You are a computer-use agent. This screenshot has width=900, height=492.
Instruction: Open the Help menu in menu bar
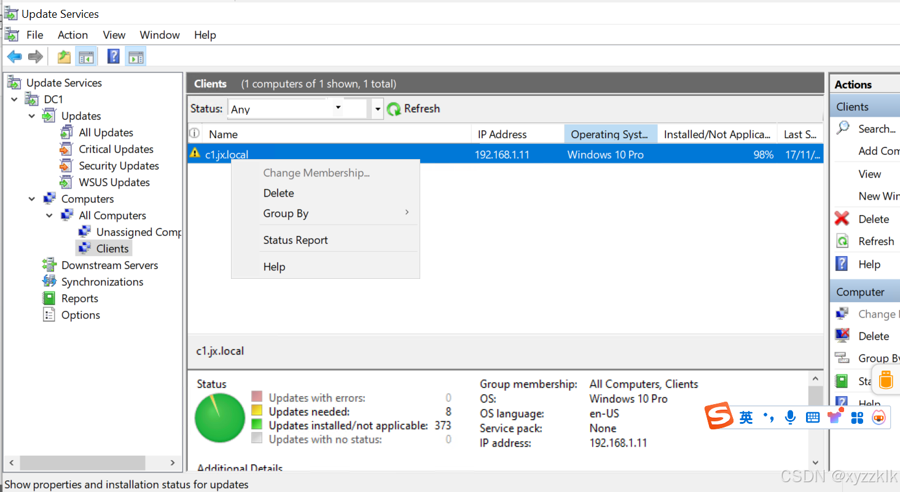205,35
